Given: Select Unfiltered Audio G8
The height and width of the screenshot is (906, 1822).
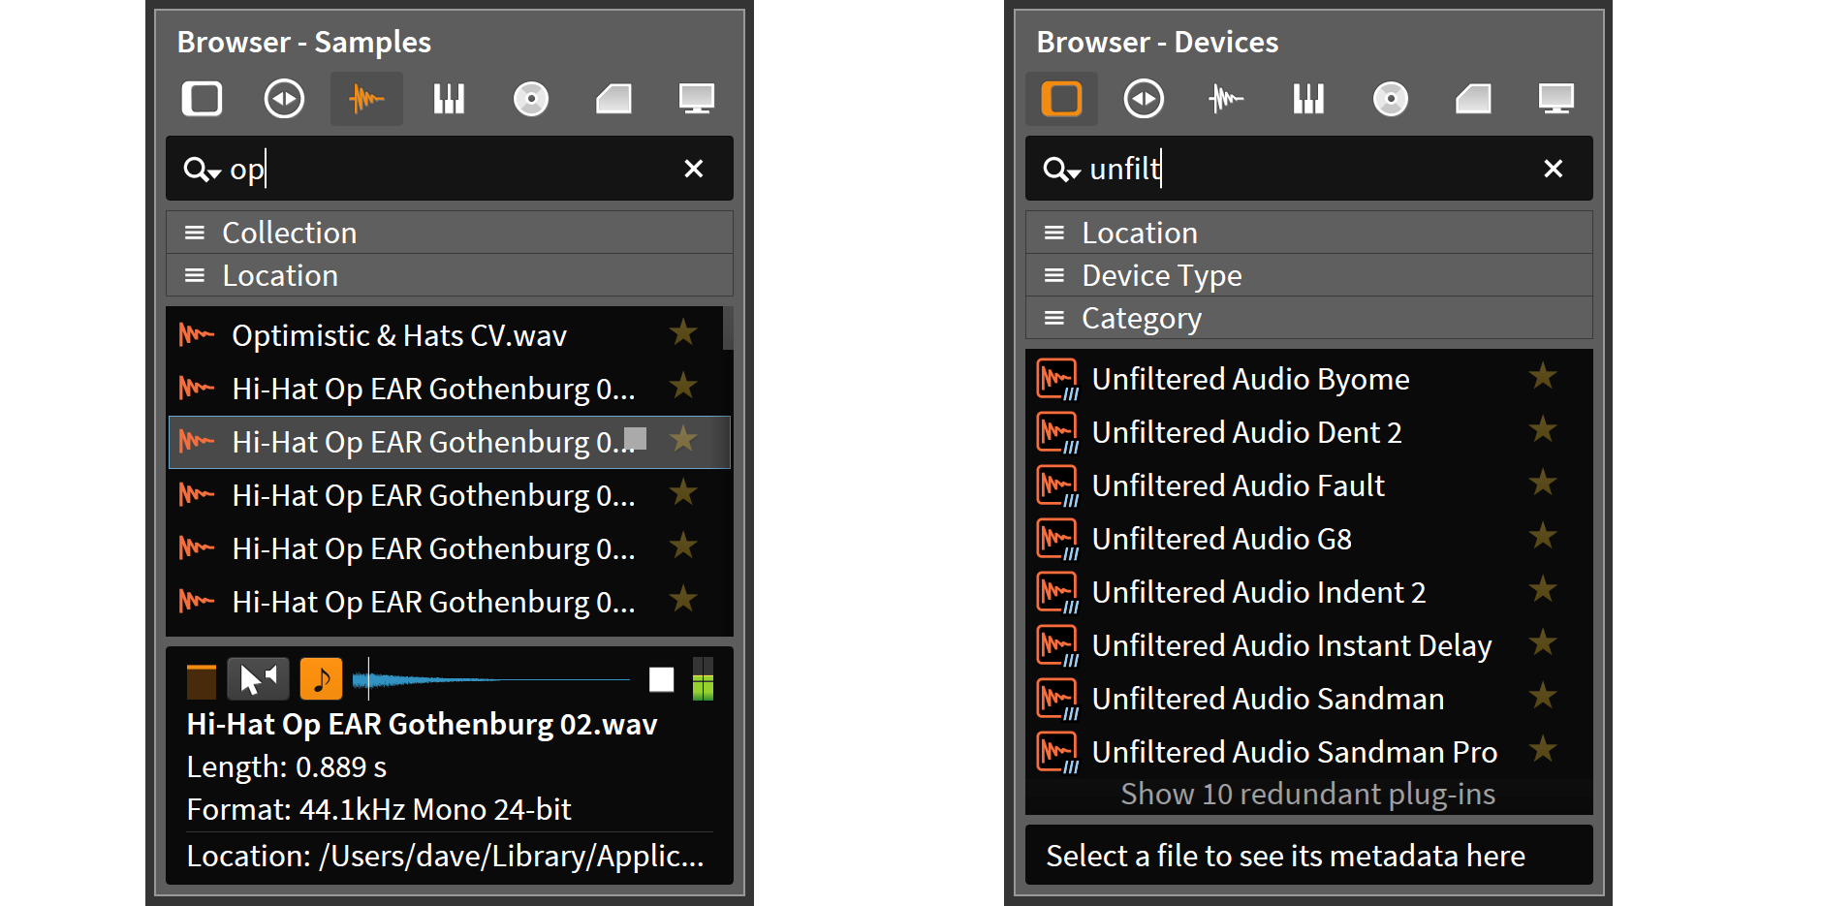Looking at the screenshot, I should tap(1308, 539).
